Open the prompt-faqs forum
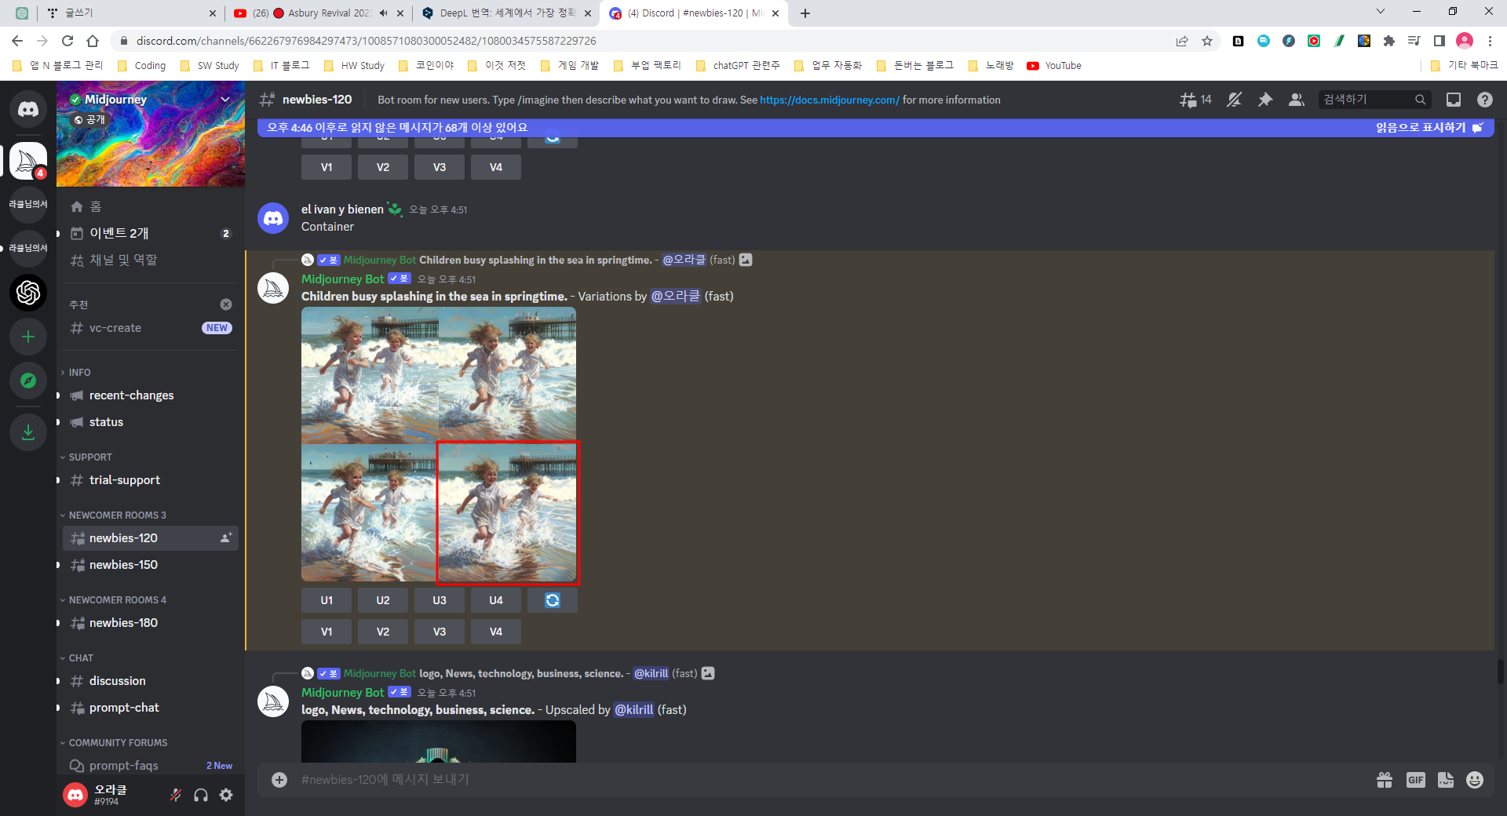 [151, 766]
